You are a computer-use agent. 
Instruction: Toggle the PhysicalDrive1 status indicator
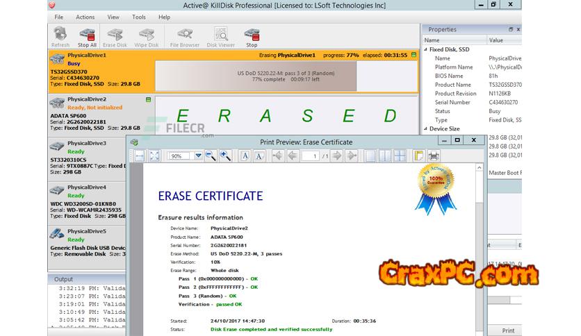[415, 54]
